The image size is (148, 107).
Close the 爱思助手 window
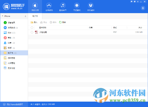tap(145, 2)
